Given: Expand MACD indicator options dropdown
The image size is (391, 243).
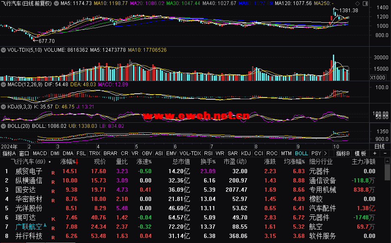Looking at the screenshot, I should (3, 85).
